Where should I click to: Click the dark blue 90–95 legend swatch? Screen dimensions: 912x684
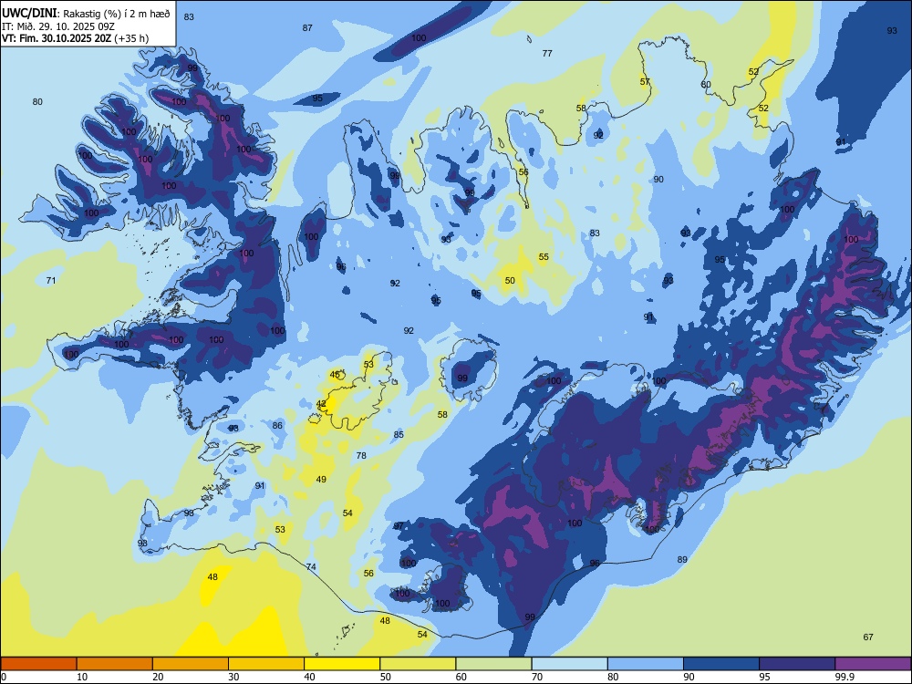(721, 664)
